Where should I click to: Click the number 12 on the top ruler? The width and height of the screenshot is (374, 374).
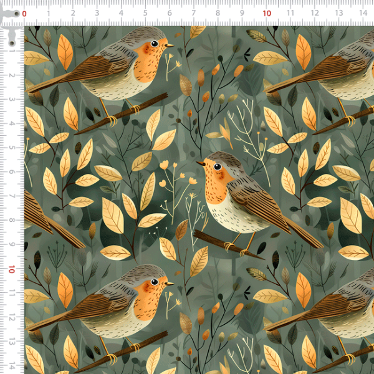tap(314, 13)
